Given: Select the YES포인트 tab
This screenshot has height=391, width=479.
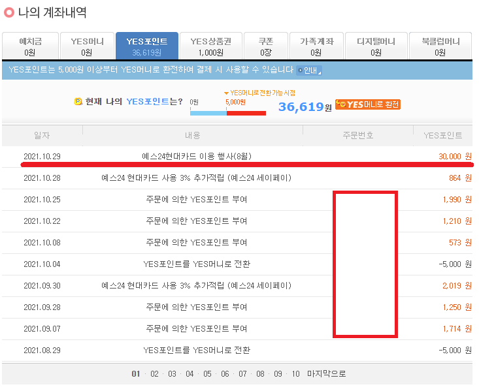Looking at the screenshot, I should [x=147, y=46].
